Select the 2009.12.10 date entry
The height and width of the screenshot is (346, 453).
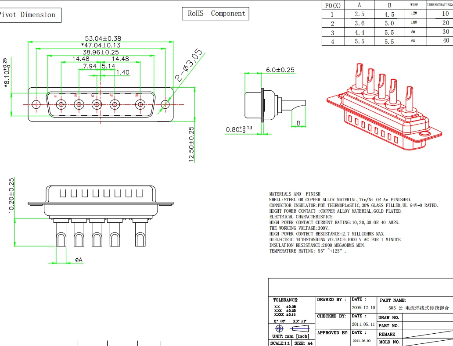click(x=363, y=308)
